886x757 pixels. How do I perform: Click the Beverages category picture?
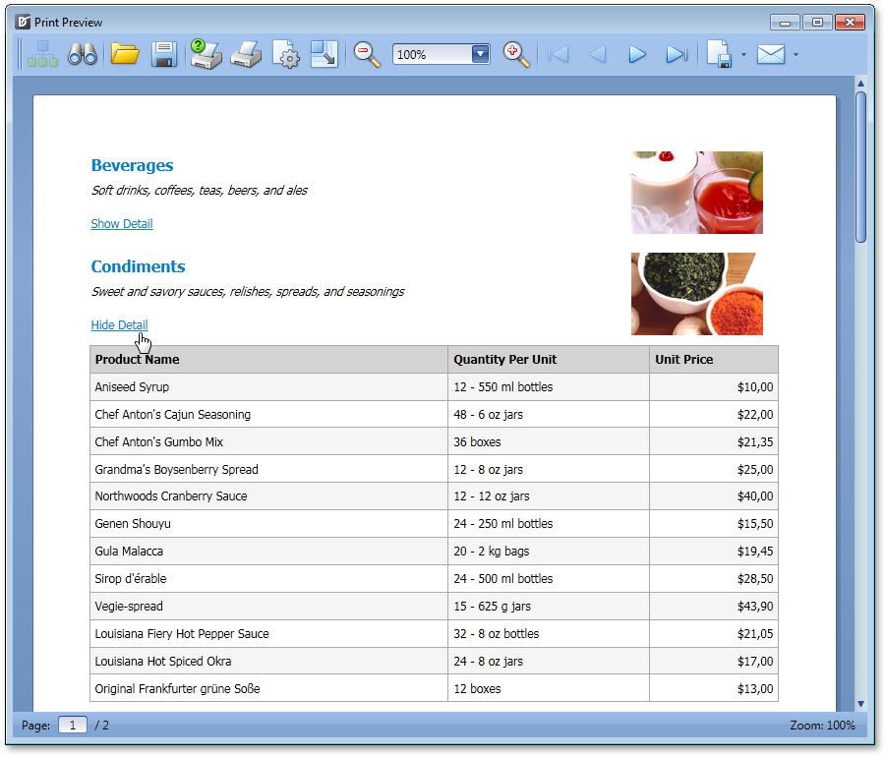click(x=696, y=193)
